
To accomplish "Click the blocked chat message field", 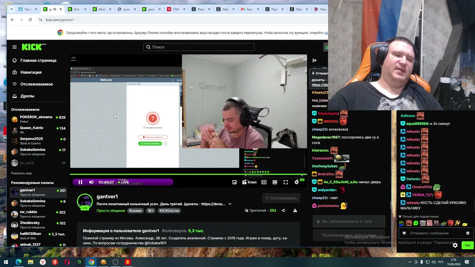I will pyautogui.click(x=349, y=221).
